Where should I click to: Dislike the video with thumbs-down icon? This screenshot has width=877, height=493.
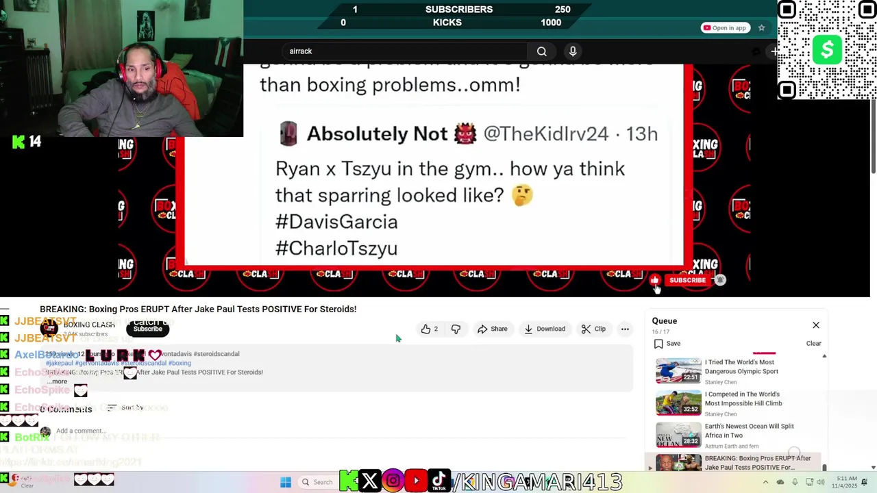[456, 329]
